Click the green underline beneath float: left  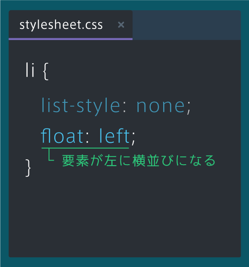pos(85,148)
